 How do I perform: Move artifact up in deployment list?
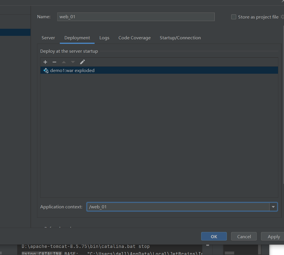pyautogui.click(x=64, y=62)
